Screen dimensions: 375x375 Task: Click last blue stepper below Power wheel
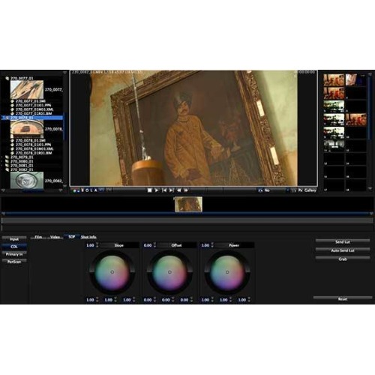[x=249, y=300]
